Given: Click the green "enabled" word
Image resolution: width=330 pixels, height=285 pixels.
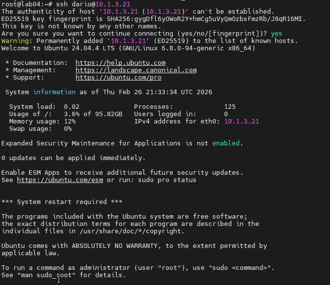Looking at the screenshot, I should pyautogui.click(x=226, y=143).
